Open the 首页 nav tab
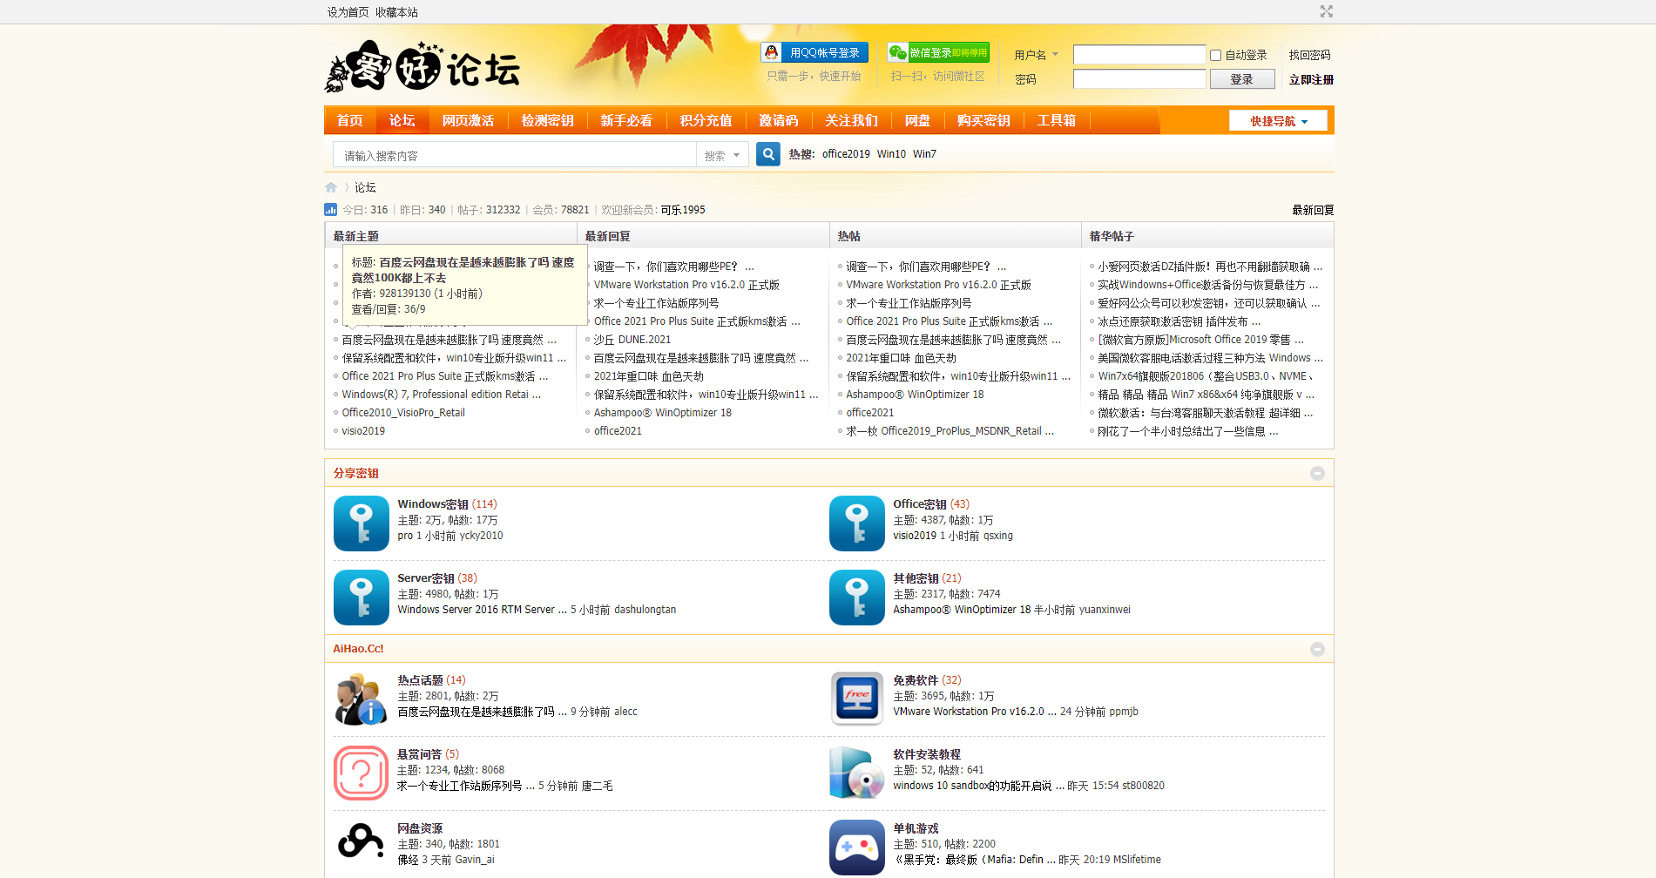1656x878 pixels. (x=349, y=120)
